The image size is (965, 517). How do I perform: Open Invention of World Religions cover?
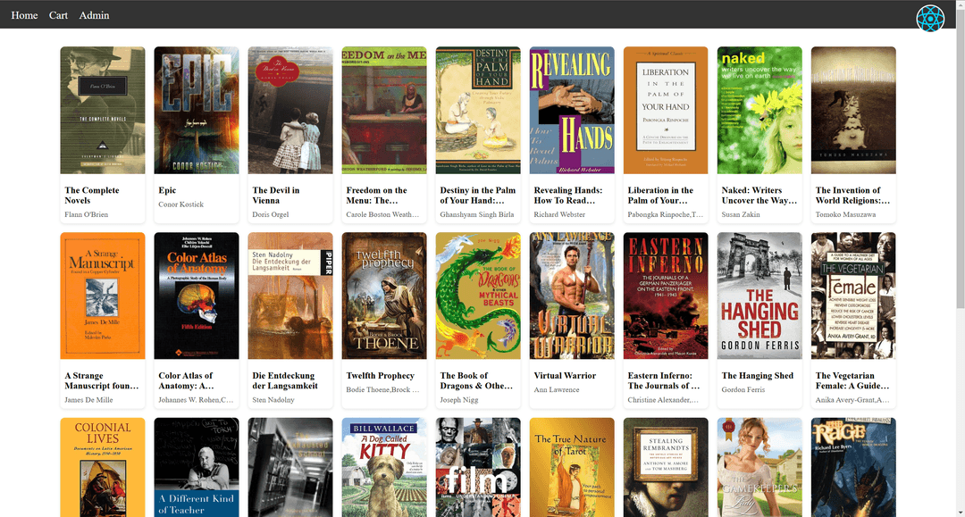point(853,110)
